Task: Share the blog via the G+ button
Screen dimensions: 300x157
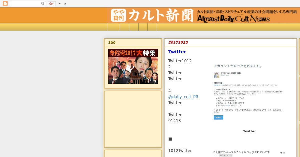Action: [51, 3]
